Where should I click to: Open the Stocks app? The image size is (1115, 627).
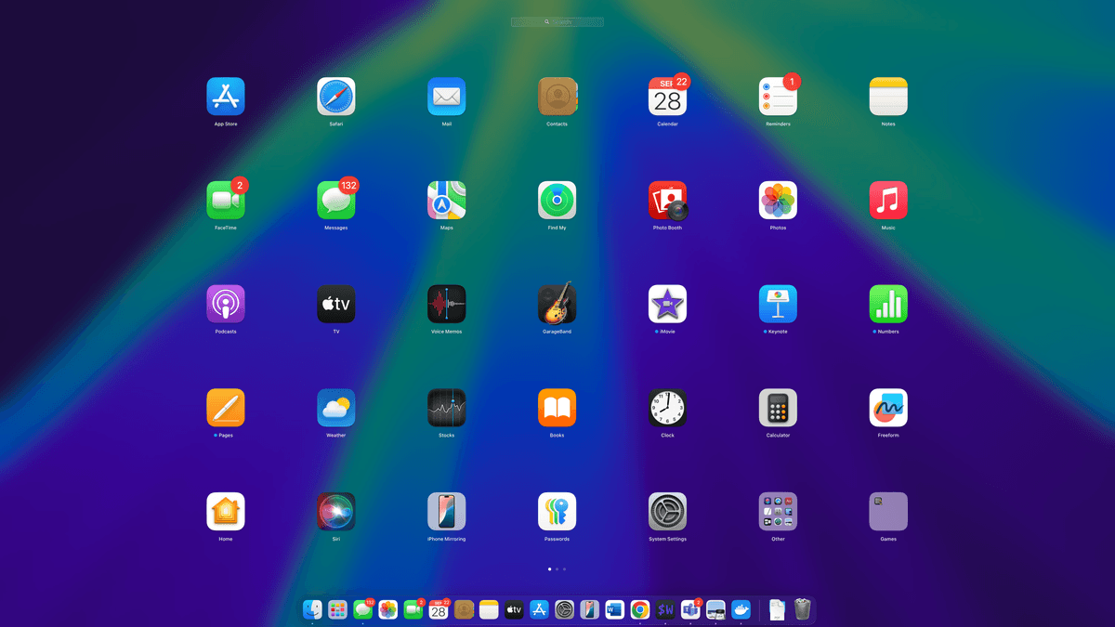point(446,408)
